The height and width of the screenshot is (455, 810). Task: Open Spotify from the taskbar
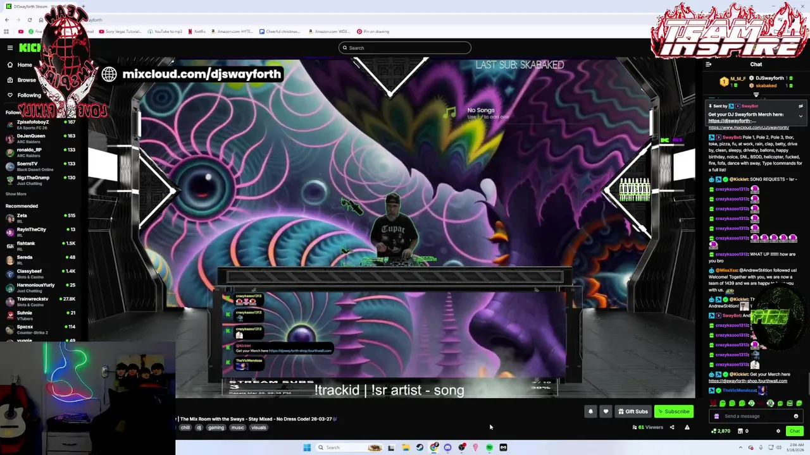coord(489,447)
